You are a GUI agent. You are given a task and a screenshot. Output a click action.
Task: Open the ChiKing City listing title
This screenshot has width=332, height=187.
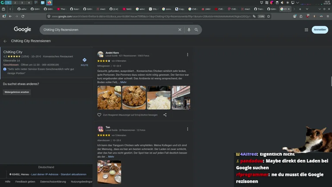(x=13, y=52)
